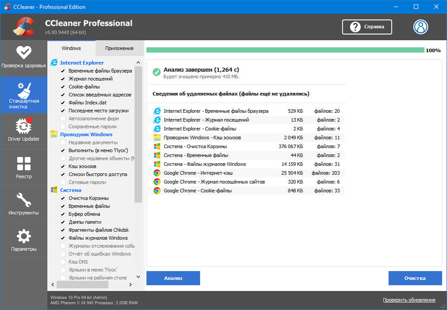Enable Автозаполнение форм checkbox
Viewport: 447px width, 310px height.
[63, 119]
